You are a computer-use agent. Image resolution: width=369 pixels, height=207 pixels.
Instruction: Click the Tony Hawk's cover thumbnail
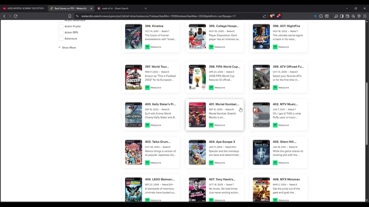pos(197,190)
